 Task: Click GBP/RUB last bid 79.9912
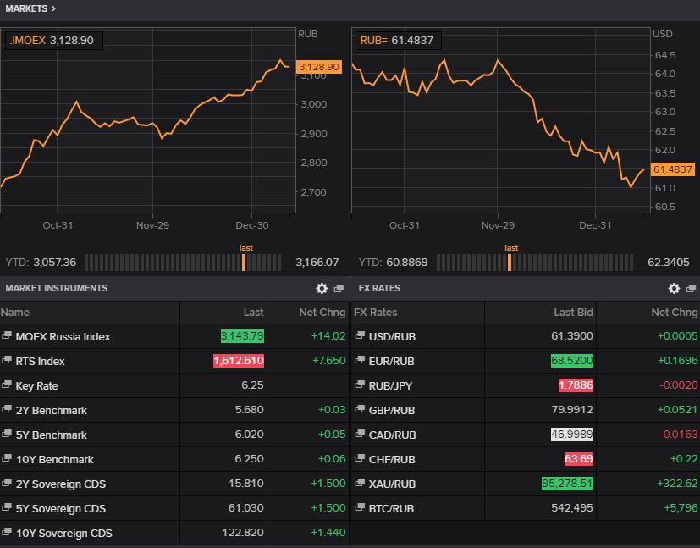[572, 410]
